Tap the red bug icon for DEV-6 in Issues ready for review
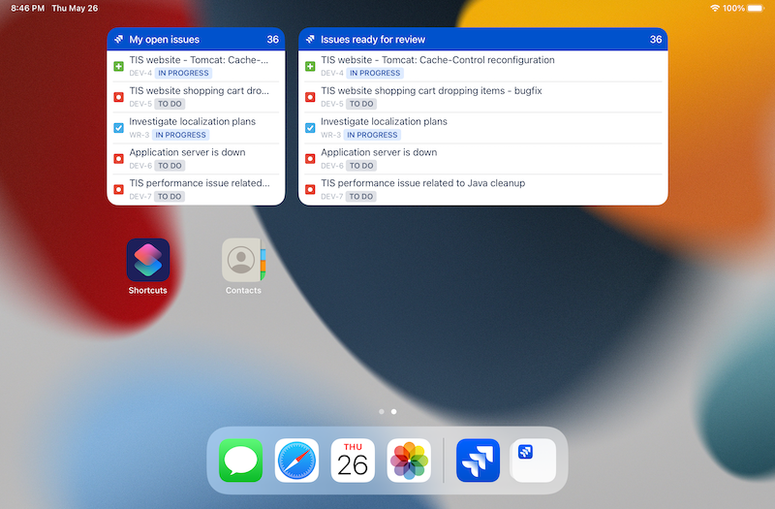This screenshot has height=509, width=775. pyautogui.click(x=310, y=158)
